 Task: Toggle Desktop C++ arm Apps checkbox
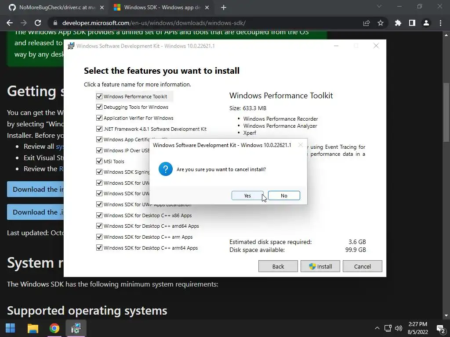pos(99,237)
